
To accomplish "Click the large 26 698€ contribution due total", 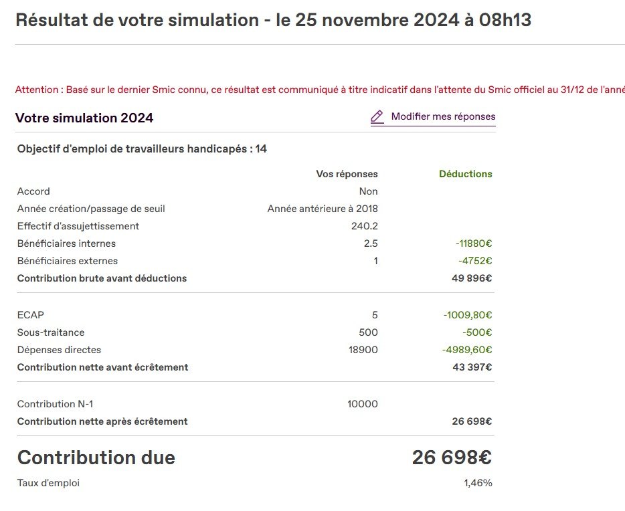I will click(452, 457).
